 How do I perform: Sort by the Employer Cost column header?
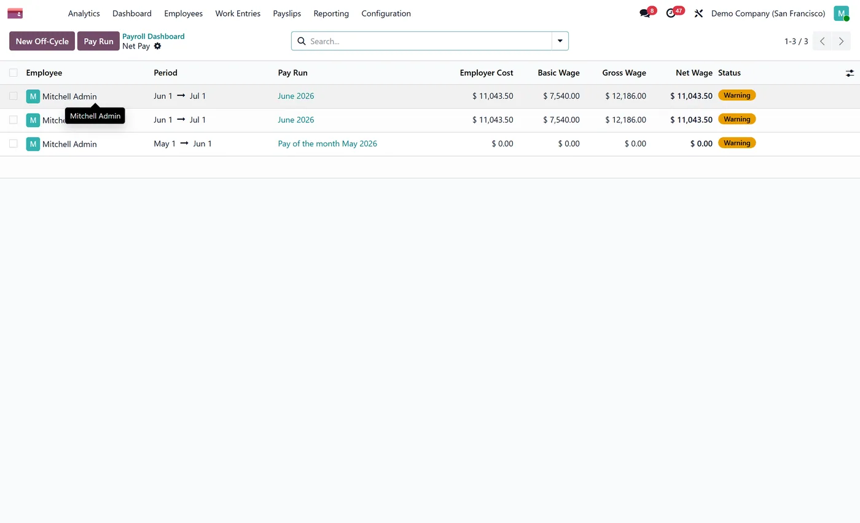point(487,73)
